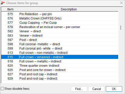Select item 575 Pin Retention per pin
This screenshot has width=125, height=94.
click(60, 14)
